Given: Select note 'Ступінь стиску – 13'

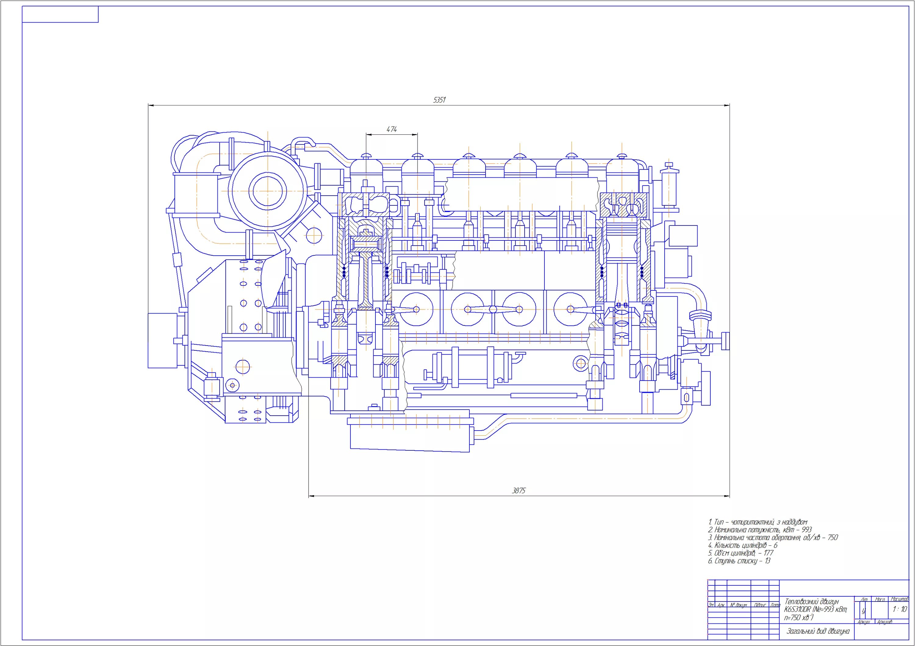Looking at the screenshot, I should click(739, 561).
